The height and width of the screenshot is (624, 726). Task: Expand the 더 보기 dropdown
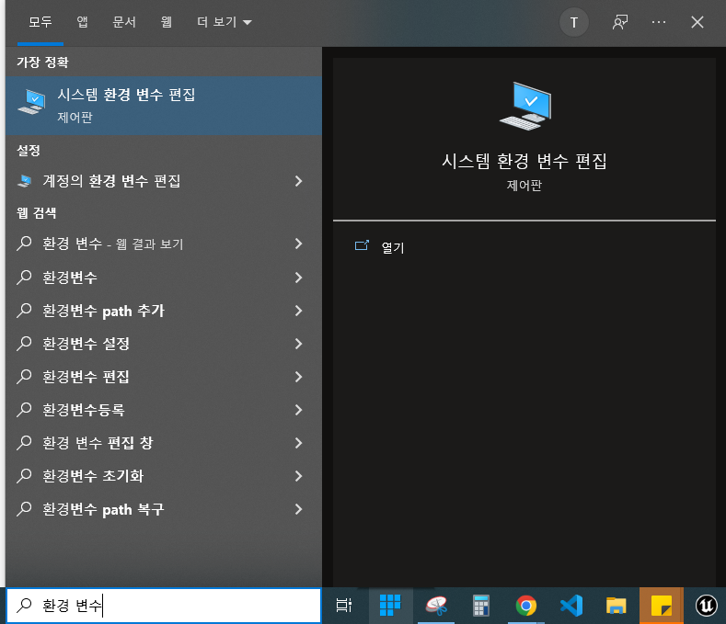pos(225,22)
